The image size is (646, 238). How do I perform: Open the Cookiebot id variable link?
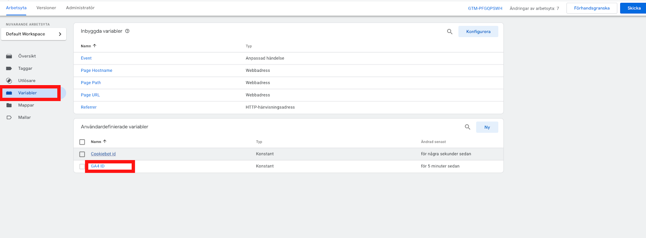coord(103,154)
